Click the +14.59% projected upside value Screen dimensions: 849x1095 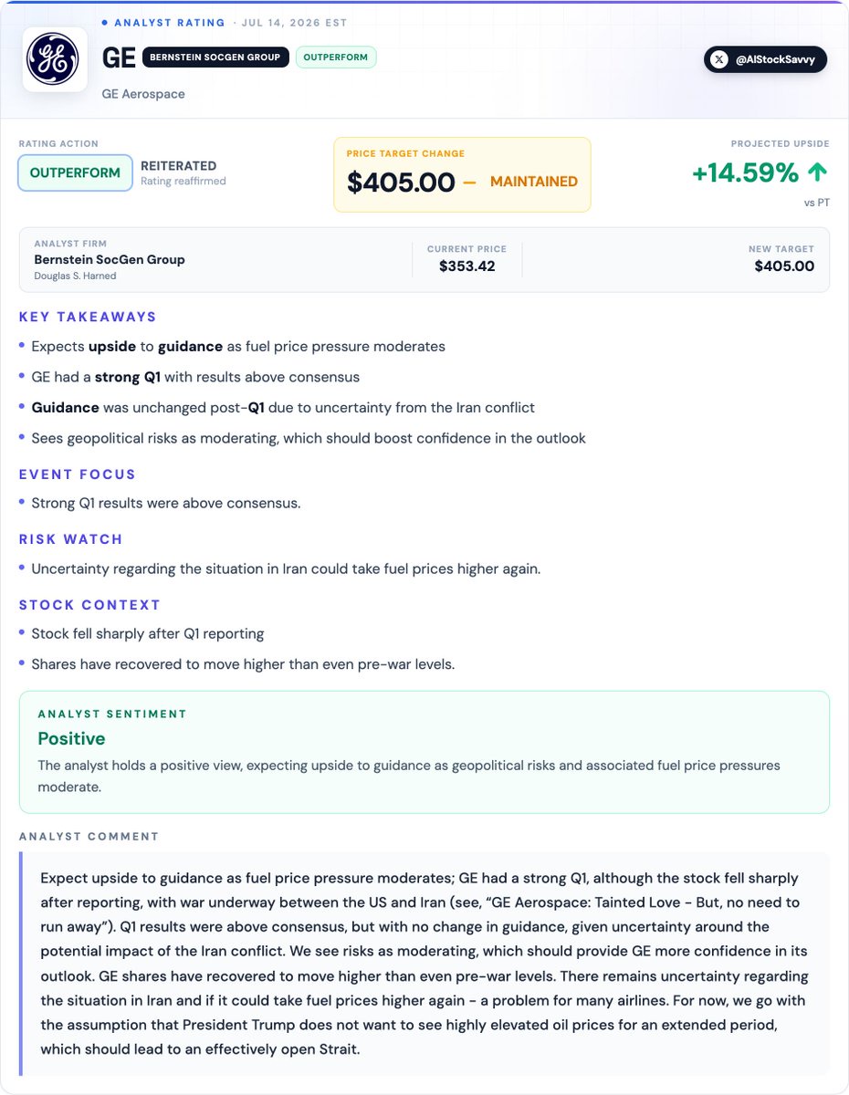[746, 172]
